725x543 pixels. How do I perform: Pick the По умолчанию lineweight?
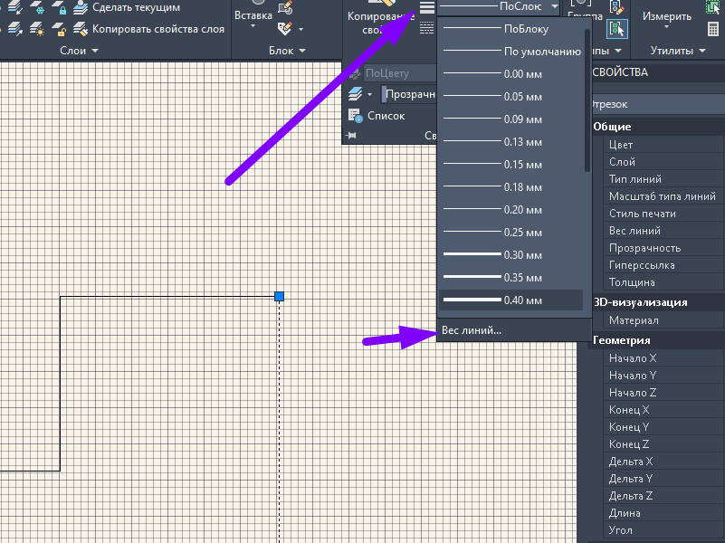click(x=510, y=52)
